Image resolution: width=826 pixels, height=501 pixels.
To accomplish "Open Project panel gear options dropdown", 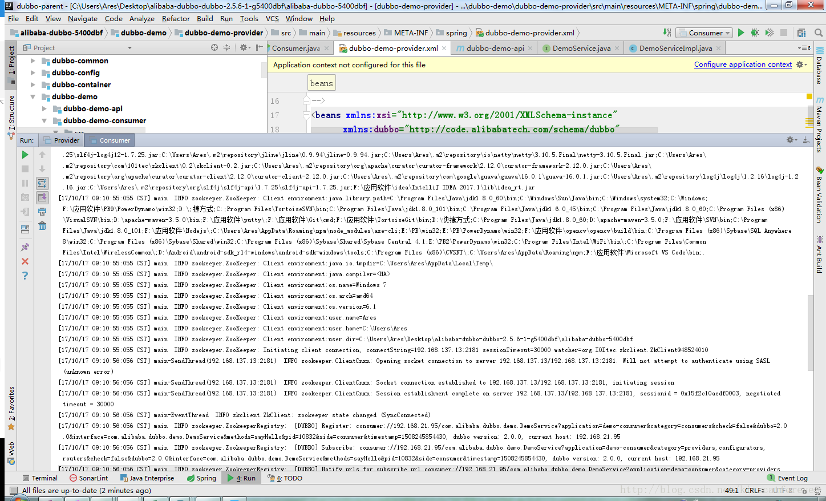I will coord(245,48).
